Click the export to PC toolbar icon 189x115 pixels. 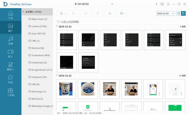point(86,13)
